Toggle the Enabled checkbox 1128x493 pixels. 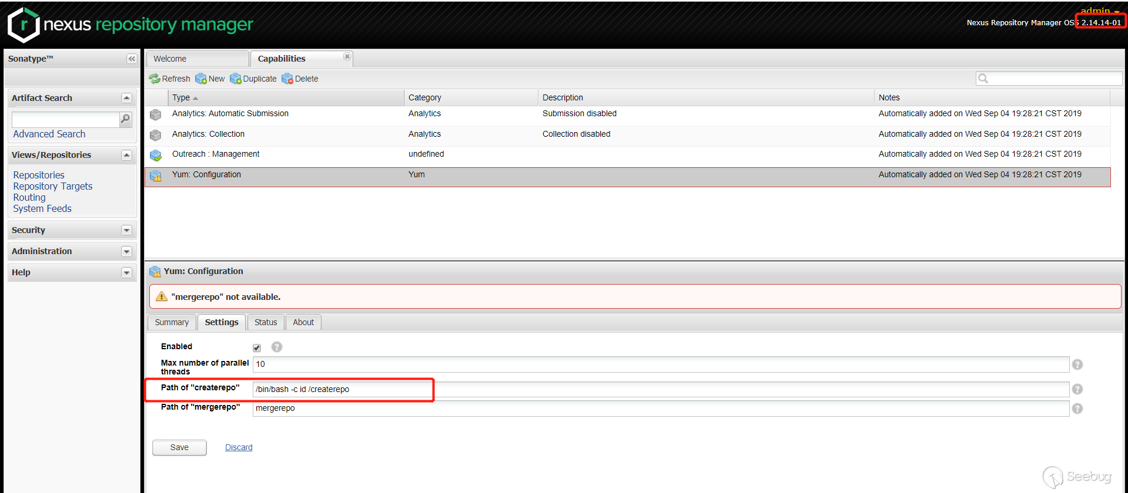[x=257, y=347]
